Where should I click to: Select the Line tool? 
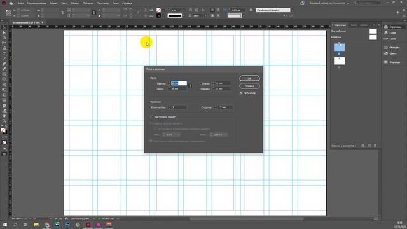pos(4,59)
